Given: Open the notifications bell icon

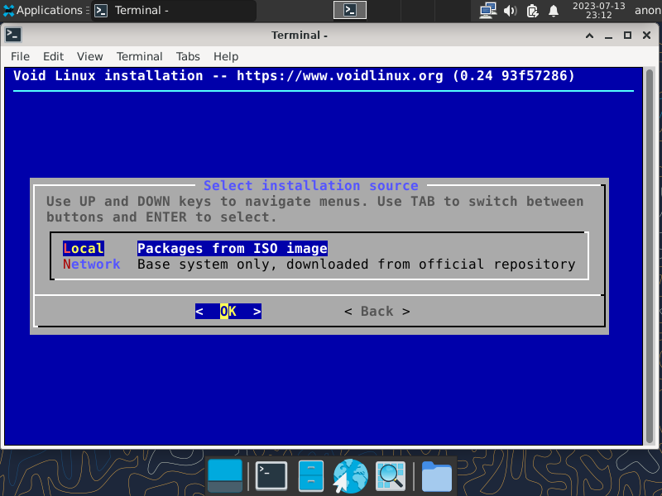Looking at the screenshot, I should coord(553,10).
